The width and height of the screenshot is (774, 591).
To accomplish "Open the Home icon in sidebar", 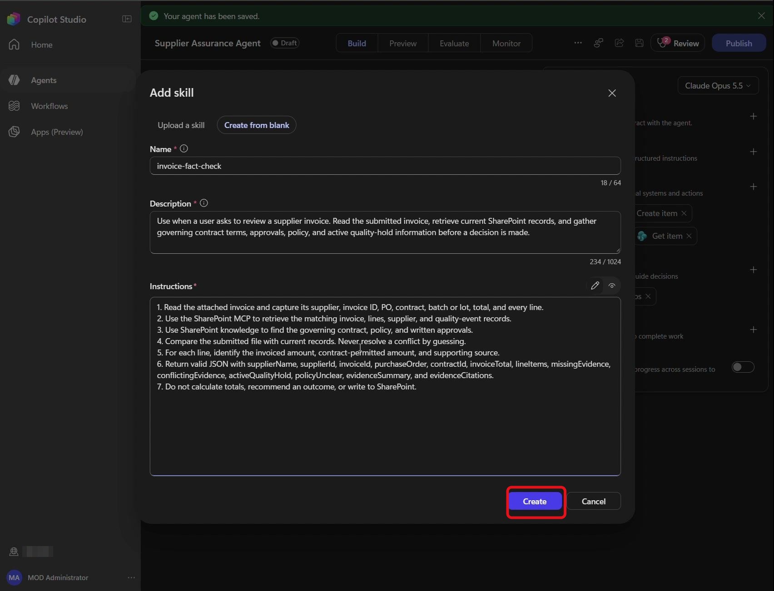I will tap(14, 44).
